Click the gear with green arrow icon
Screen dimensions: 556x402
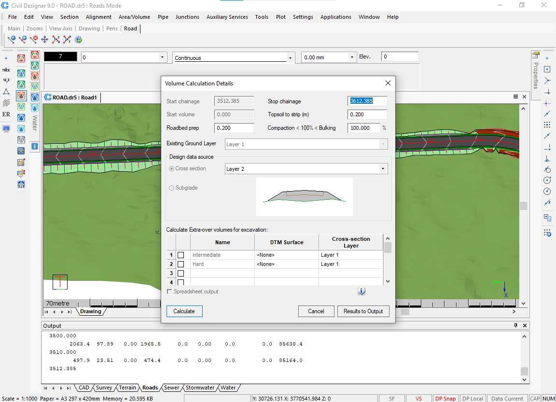(x=78, y=40)
